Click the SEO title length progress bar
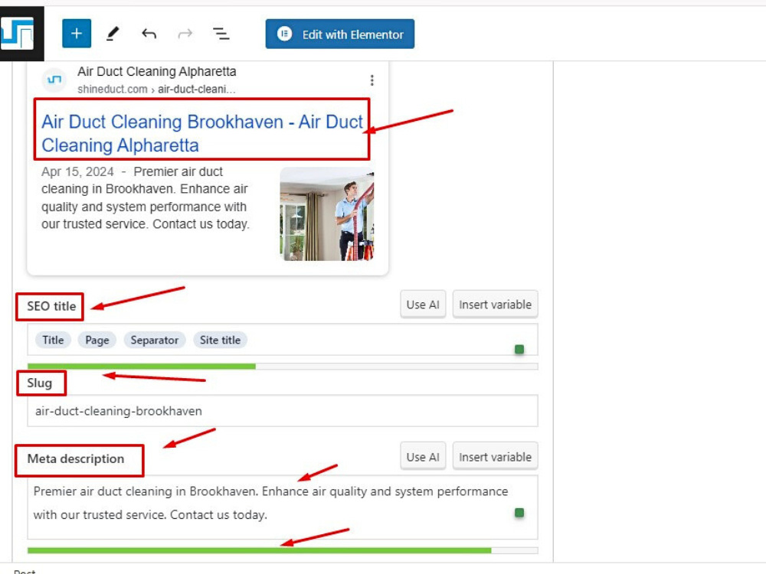This screenshot has height=574, width=766. click(283, 366)
